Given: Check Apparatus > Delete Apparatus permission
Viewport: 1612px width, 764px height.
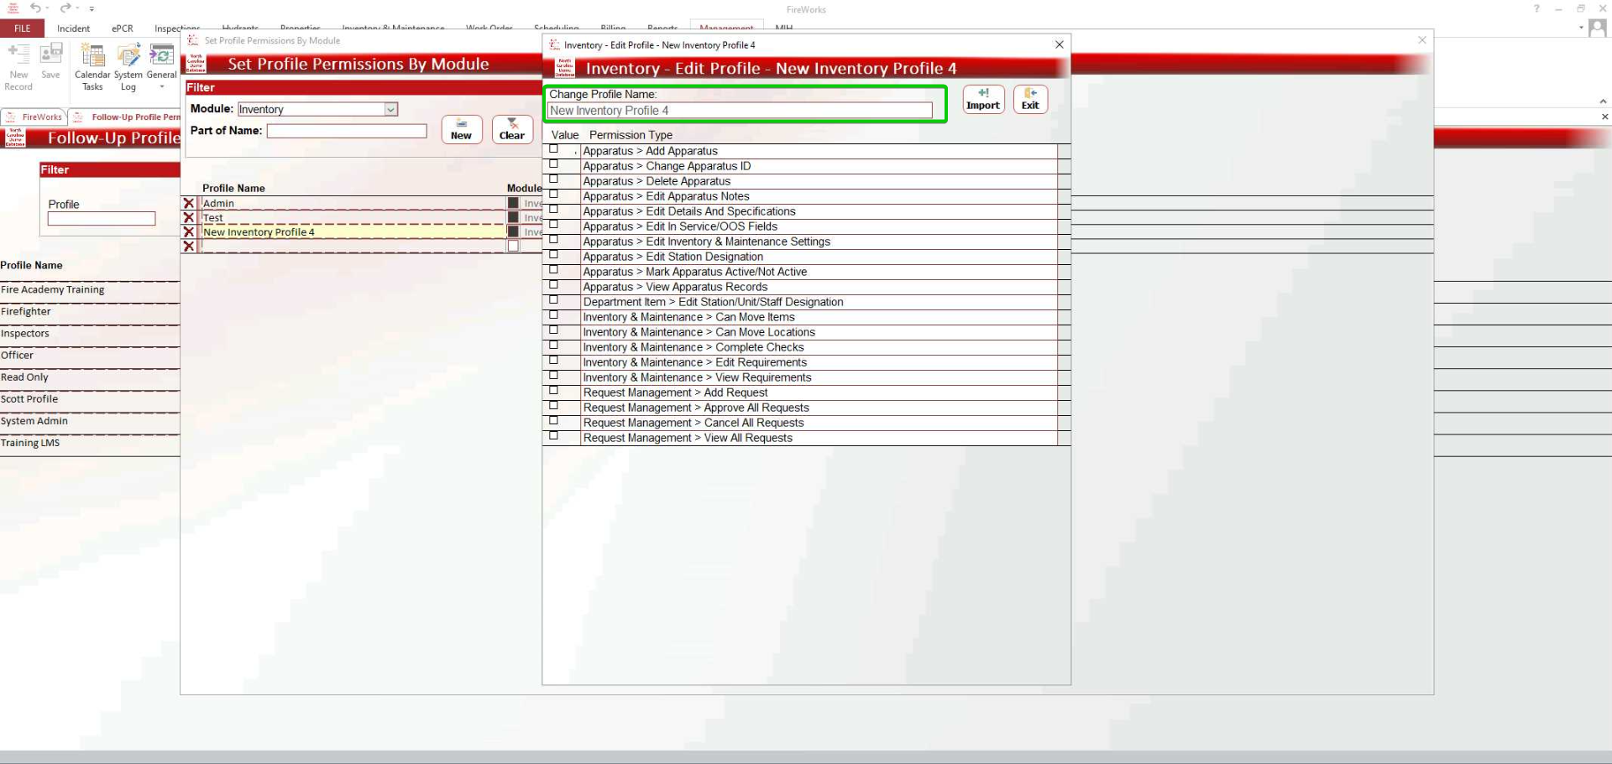Looking at the screenshot, I should (553, 179).
